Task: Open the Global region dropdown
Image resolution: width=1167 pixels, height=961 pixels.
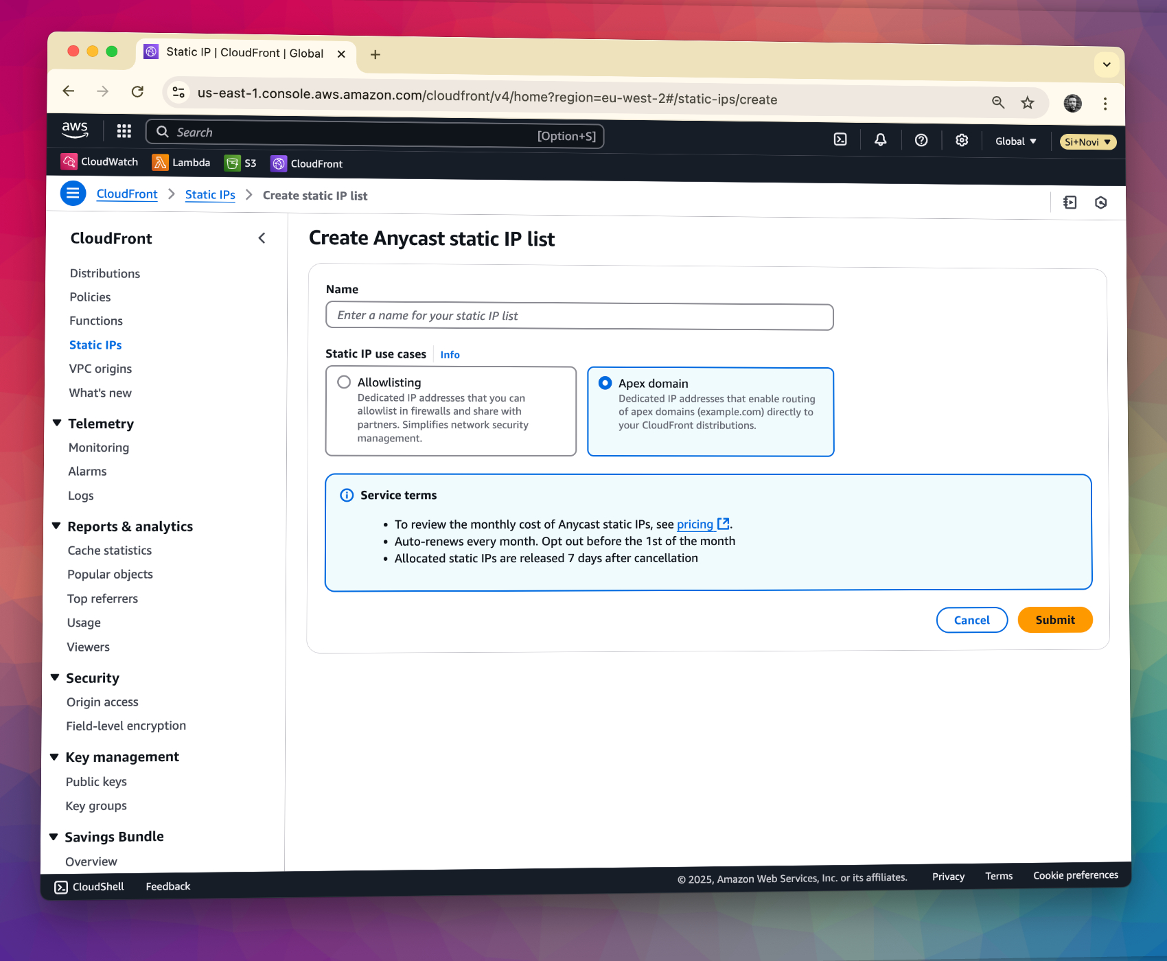Action: 1015,141
